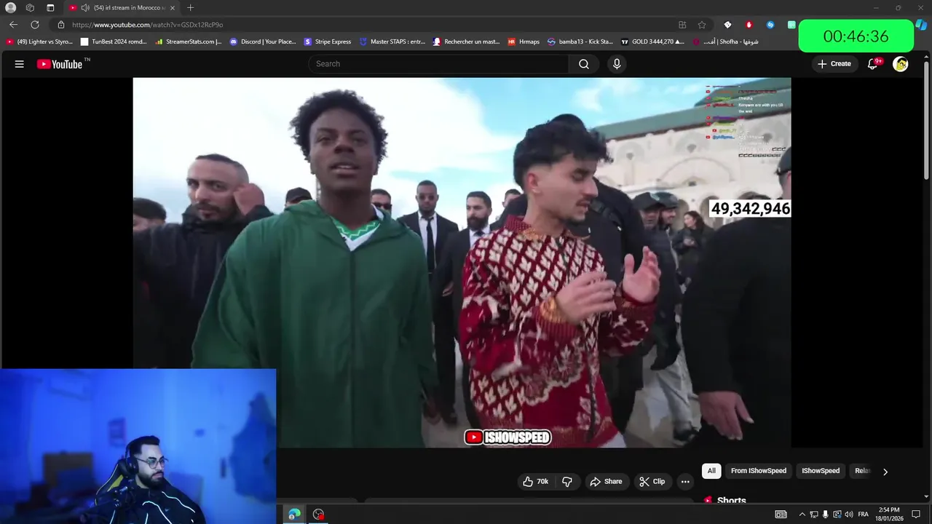Viewport: 932px width, 524px height.
Task: Open the Edge icon in taskbar
Action: coord(294,514)
